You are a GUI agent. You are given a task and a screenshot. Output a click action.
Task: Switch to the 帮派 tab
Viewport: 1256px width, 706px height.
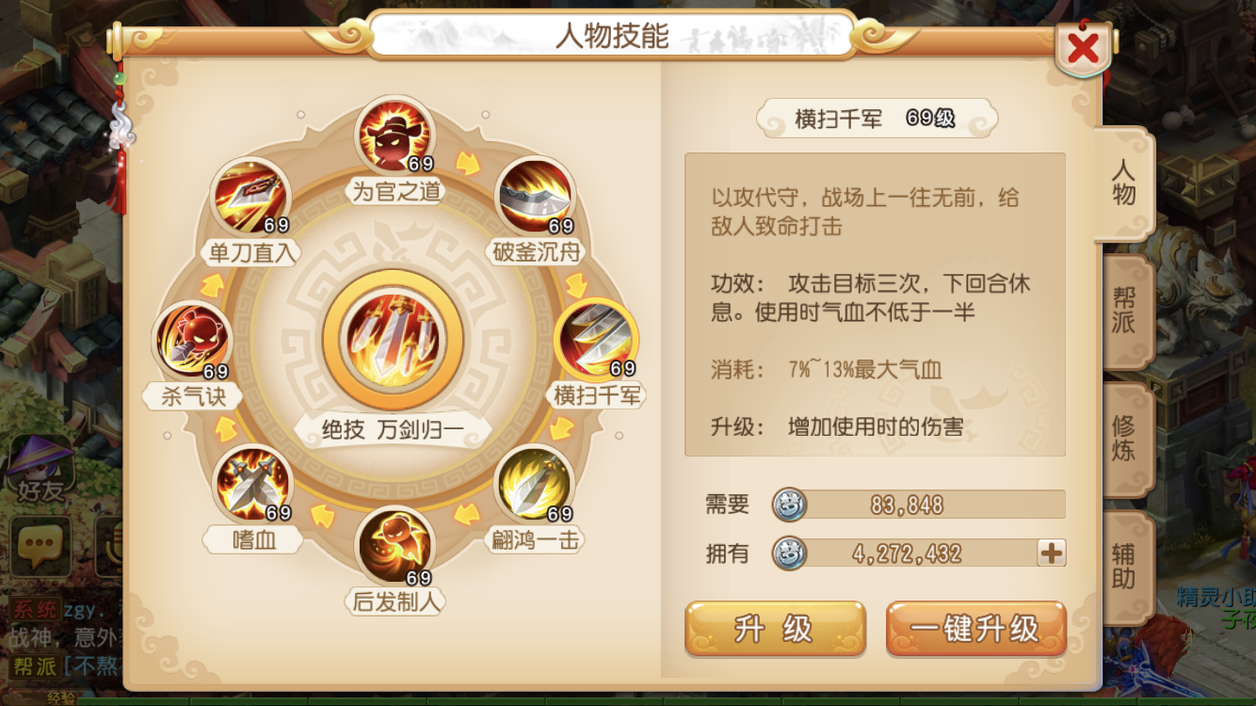pyautogui.click(x=1124, y=311)
